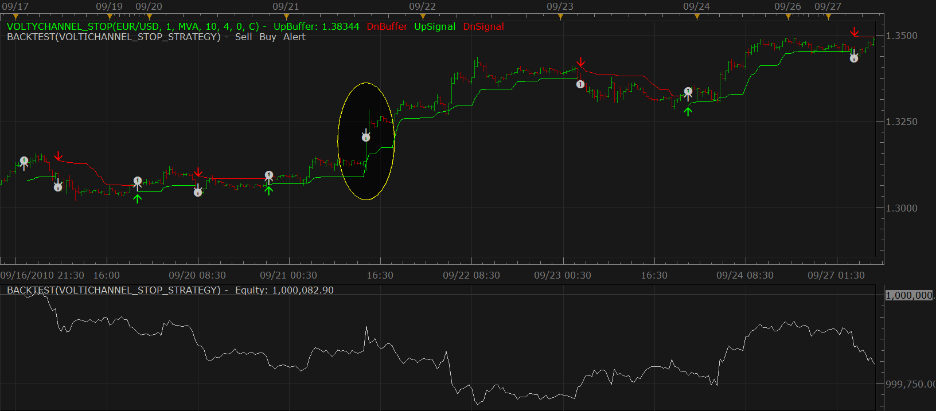
Task: Click the 09/27 session marker triangle
Action: click(828, 17)
